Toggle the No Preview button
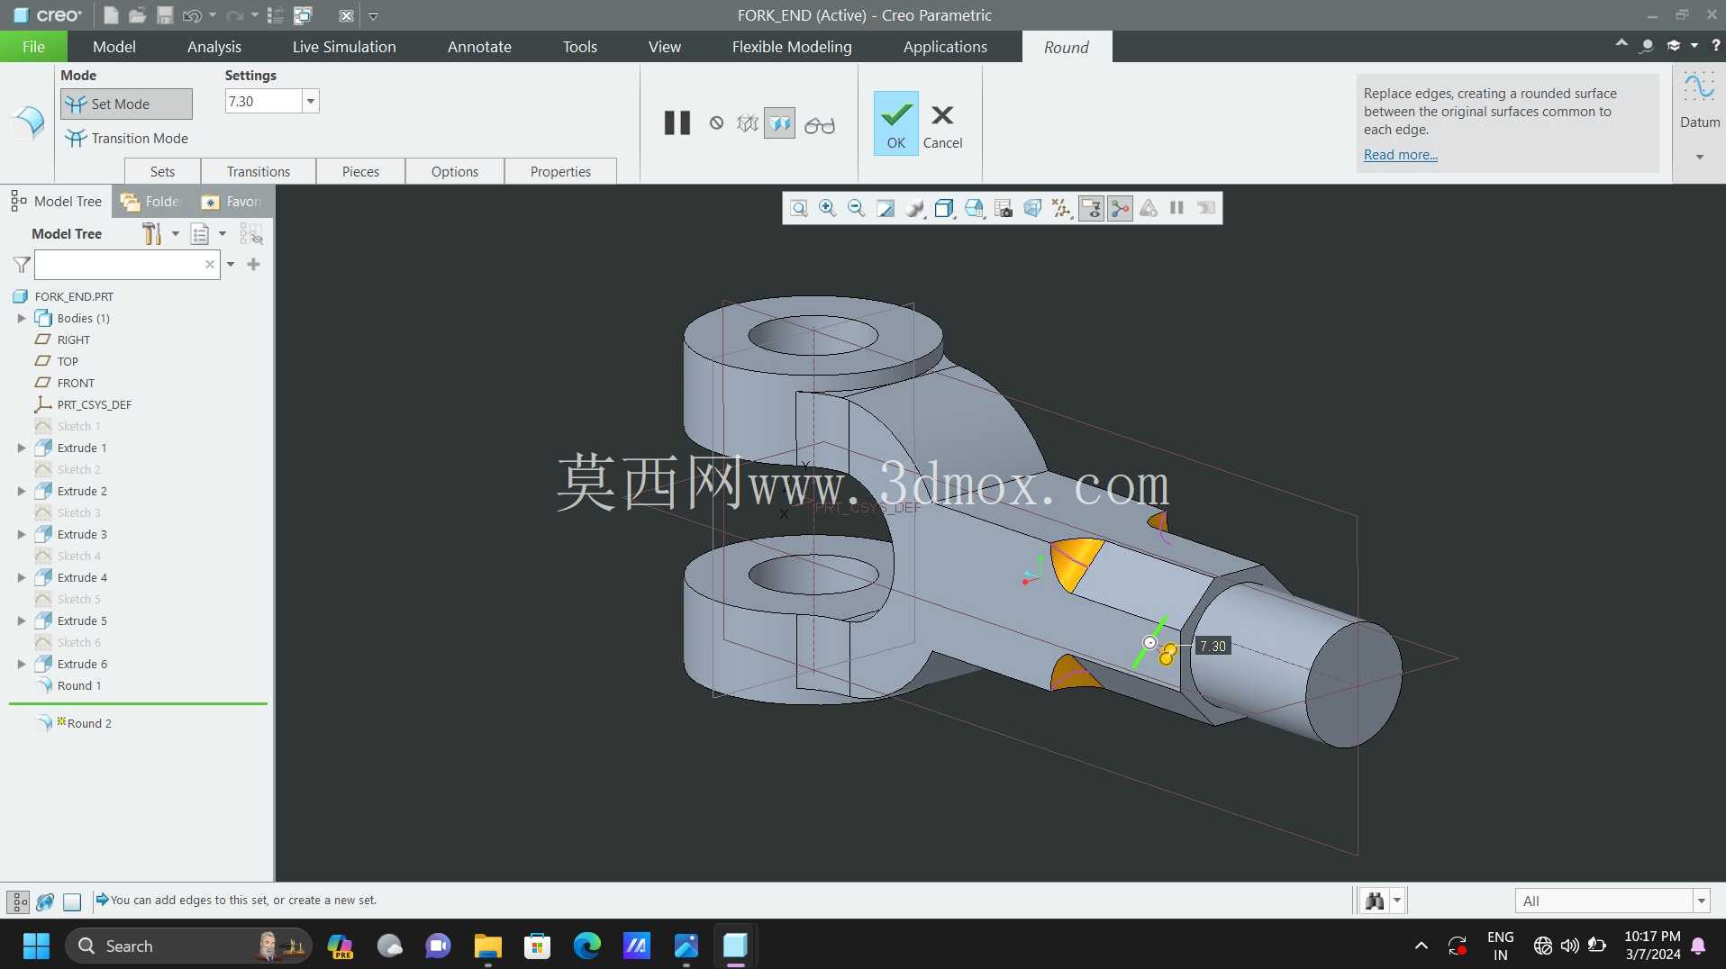 [716, 123]
